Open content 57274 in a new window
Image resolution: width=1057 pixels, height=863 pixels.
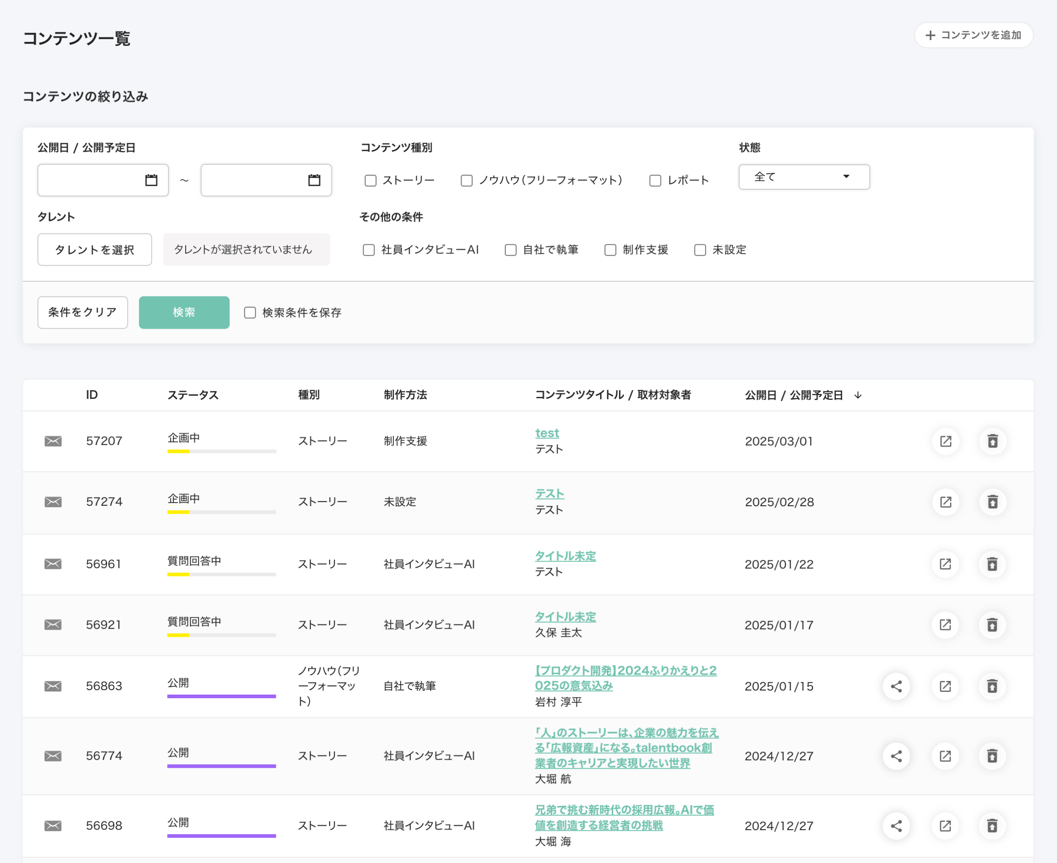click(x=945, y=502)
